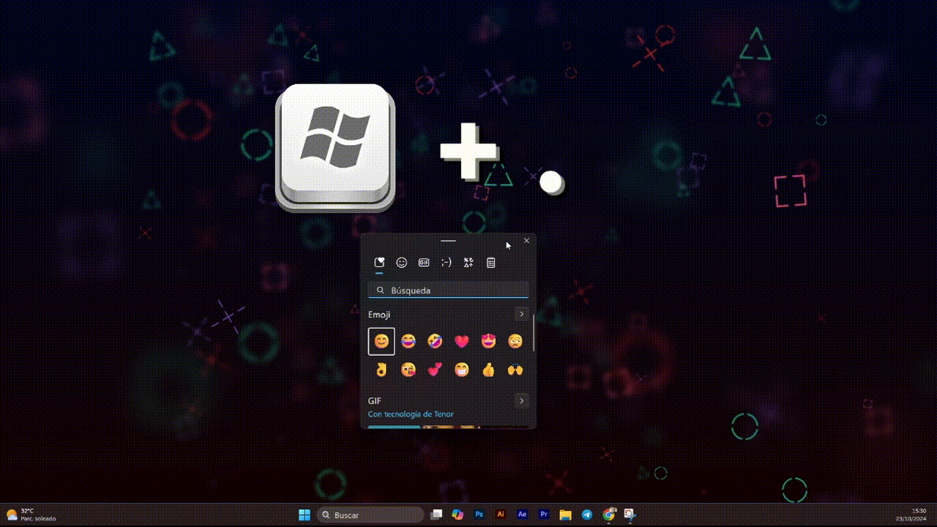Insert the rolling on floor laughing emoji
Image resolution: width=937 pixels, height=527 pixels.
point(435,341)
